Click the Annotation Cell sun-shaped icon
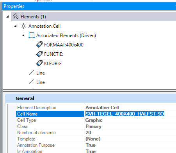Image resolution: width=176 pixels, height=153 pixels. pos(23,26)
